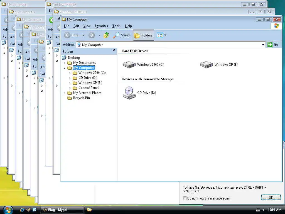Screen dimensions: 285x214
Task: Bring Windows 2000 (C:) window to front via title
Action: tap(73, 12)
